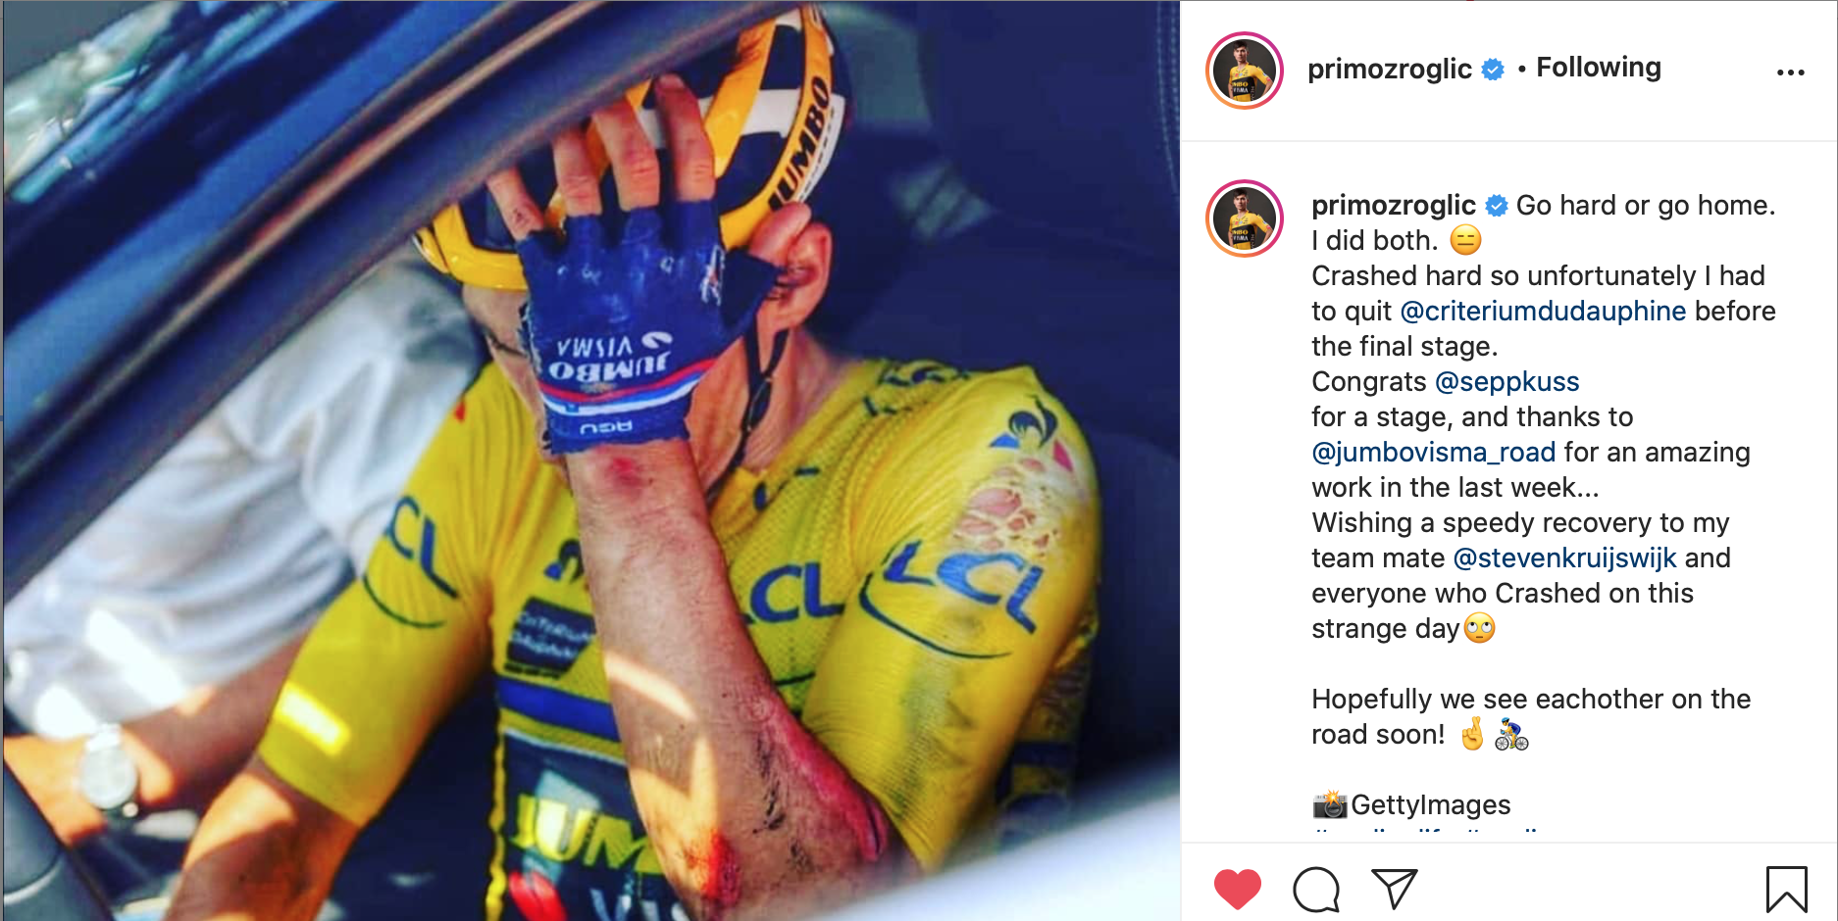
Task: Save the post with the bookmark icon
Action: point(1786,889)
